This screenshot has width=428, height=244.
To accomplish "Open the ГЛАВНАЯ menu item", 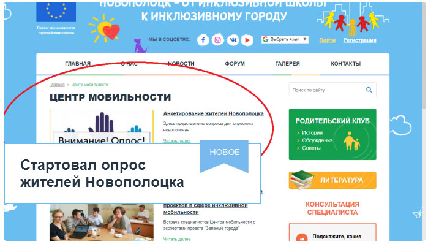I will click(78, 64).
